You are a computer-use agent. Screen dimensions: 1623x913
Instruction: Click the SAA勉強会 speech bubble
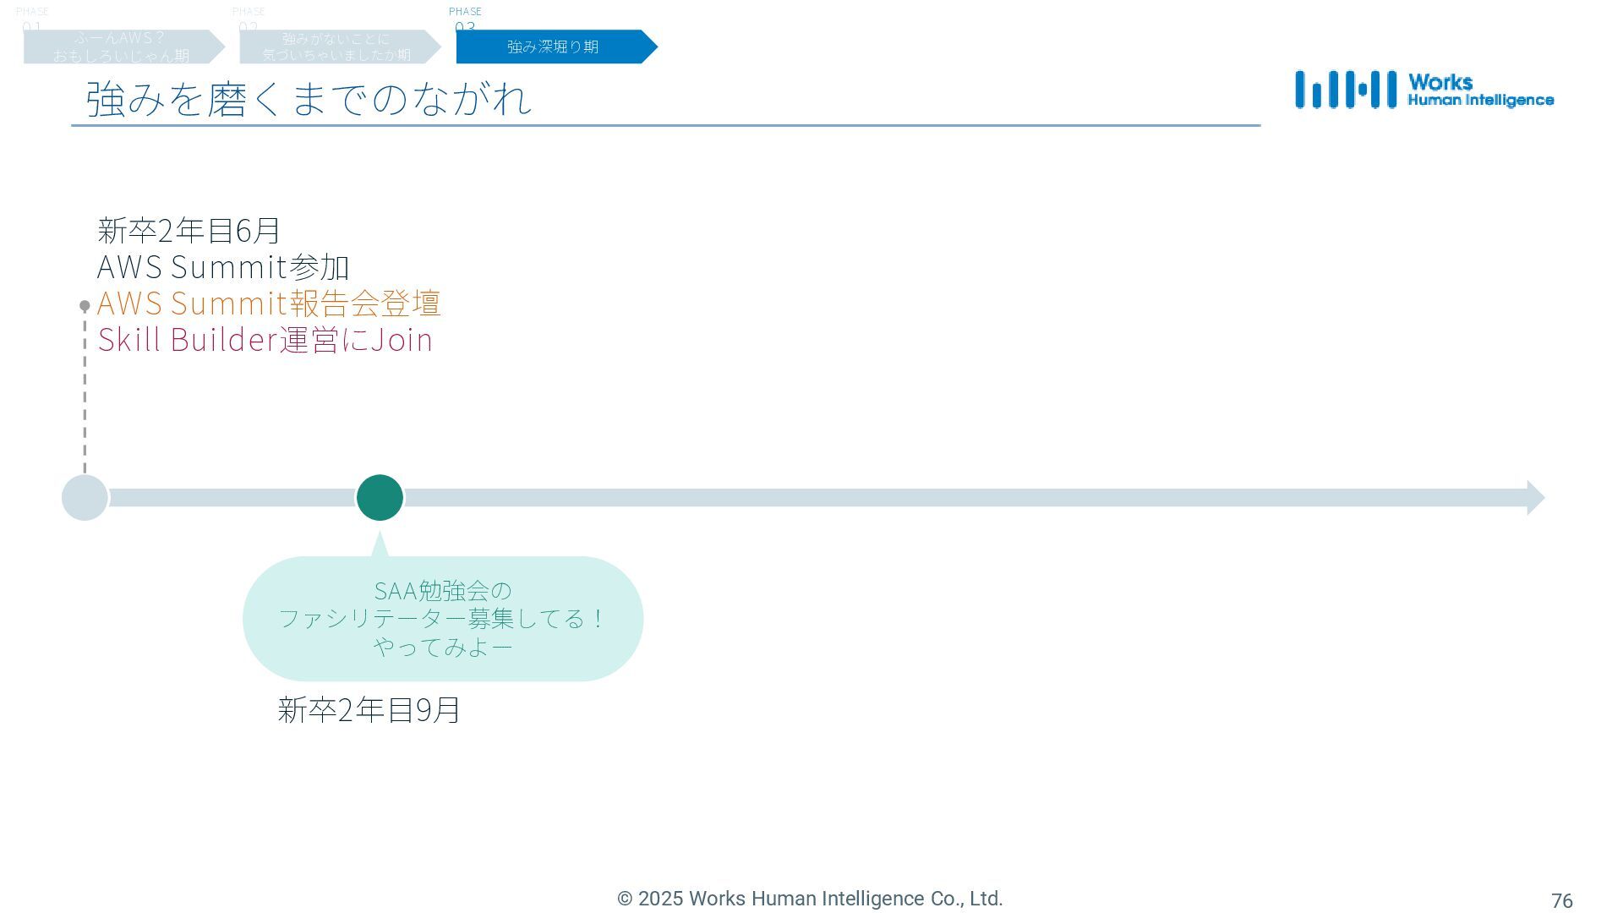443,618
